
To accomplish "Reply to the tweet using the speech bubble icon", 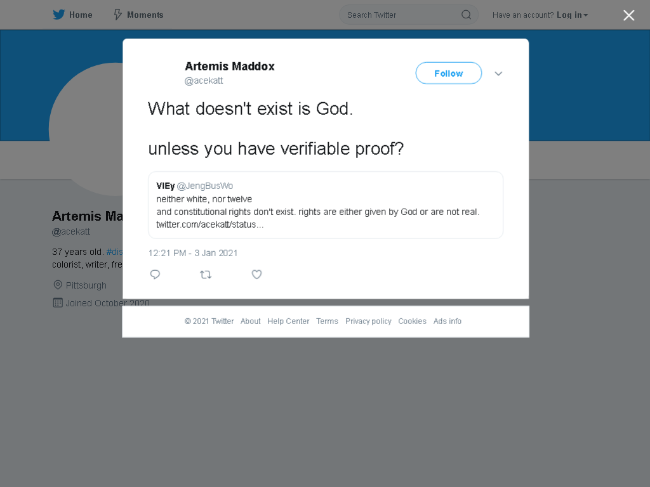I will pyautogui.click(x=155, y=275).
